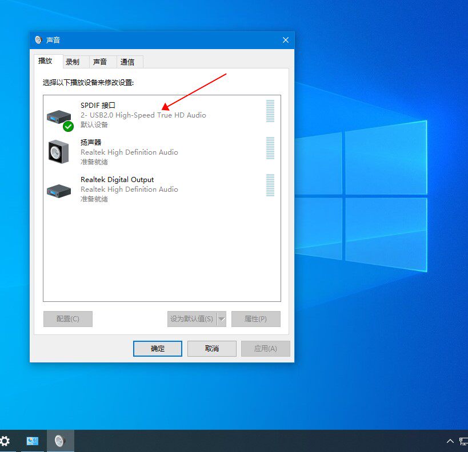The width and height of the screenshot is (468, 452).
Task: Click the 取消 button
Action: point(212,349)
